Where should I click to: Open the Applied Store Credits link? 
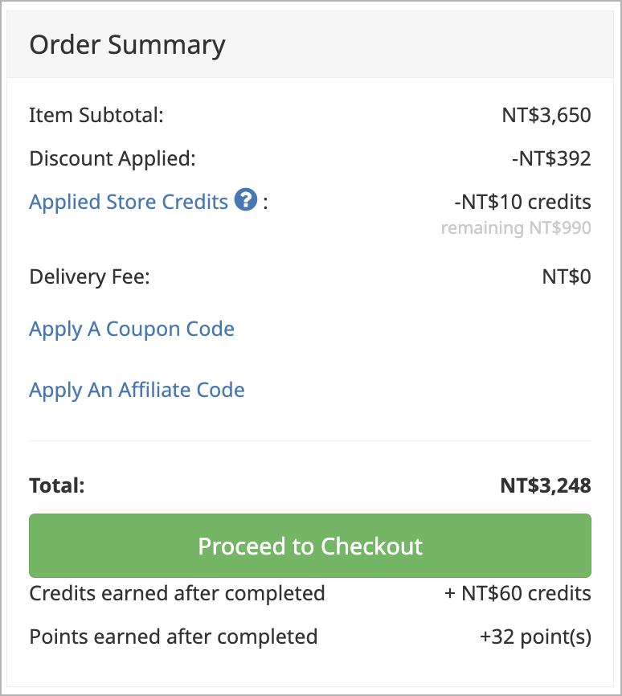tap(129, 202)
